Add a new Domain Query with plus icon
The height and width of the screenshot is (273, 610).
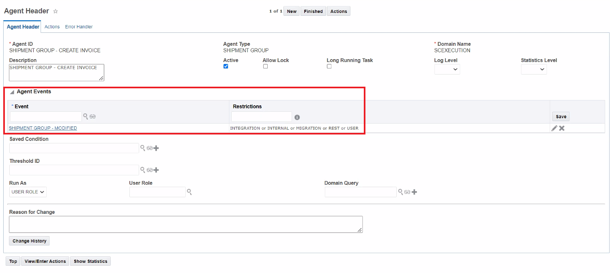(414, 192)
